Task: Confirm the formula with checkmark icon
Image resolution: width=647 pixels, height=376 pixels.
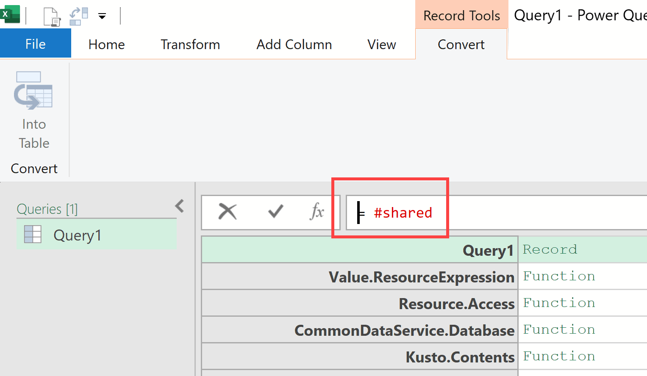Action: [x=275, y=211]
